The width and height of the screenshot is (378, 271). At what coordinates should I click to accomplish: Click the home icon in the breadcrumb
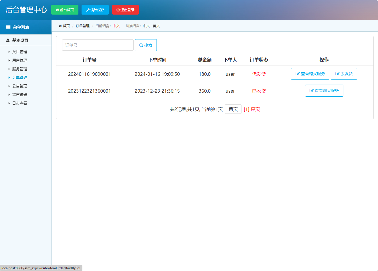click(x=60, y=26)
